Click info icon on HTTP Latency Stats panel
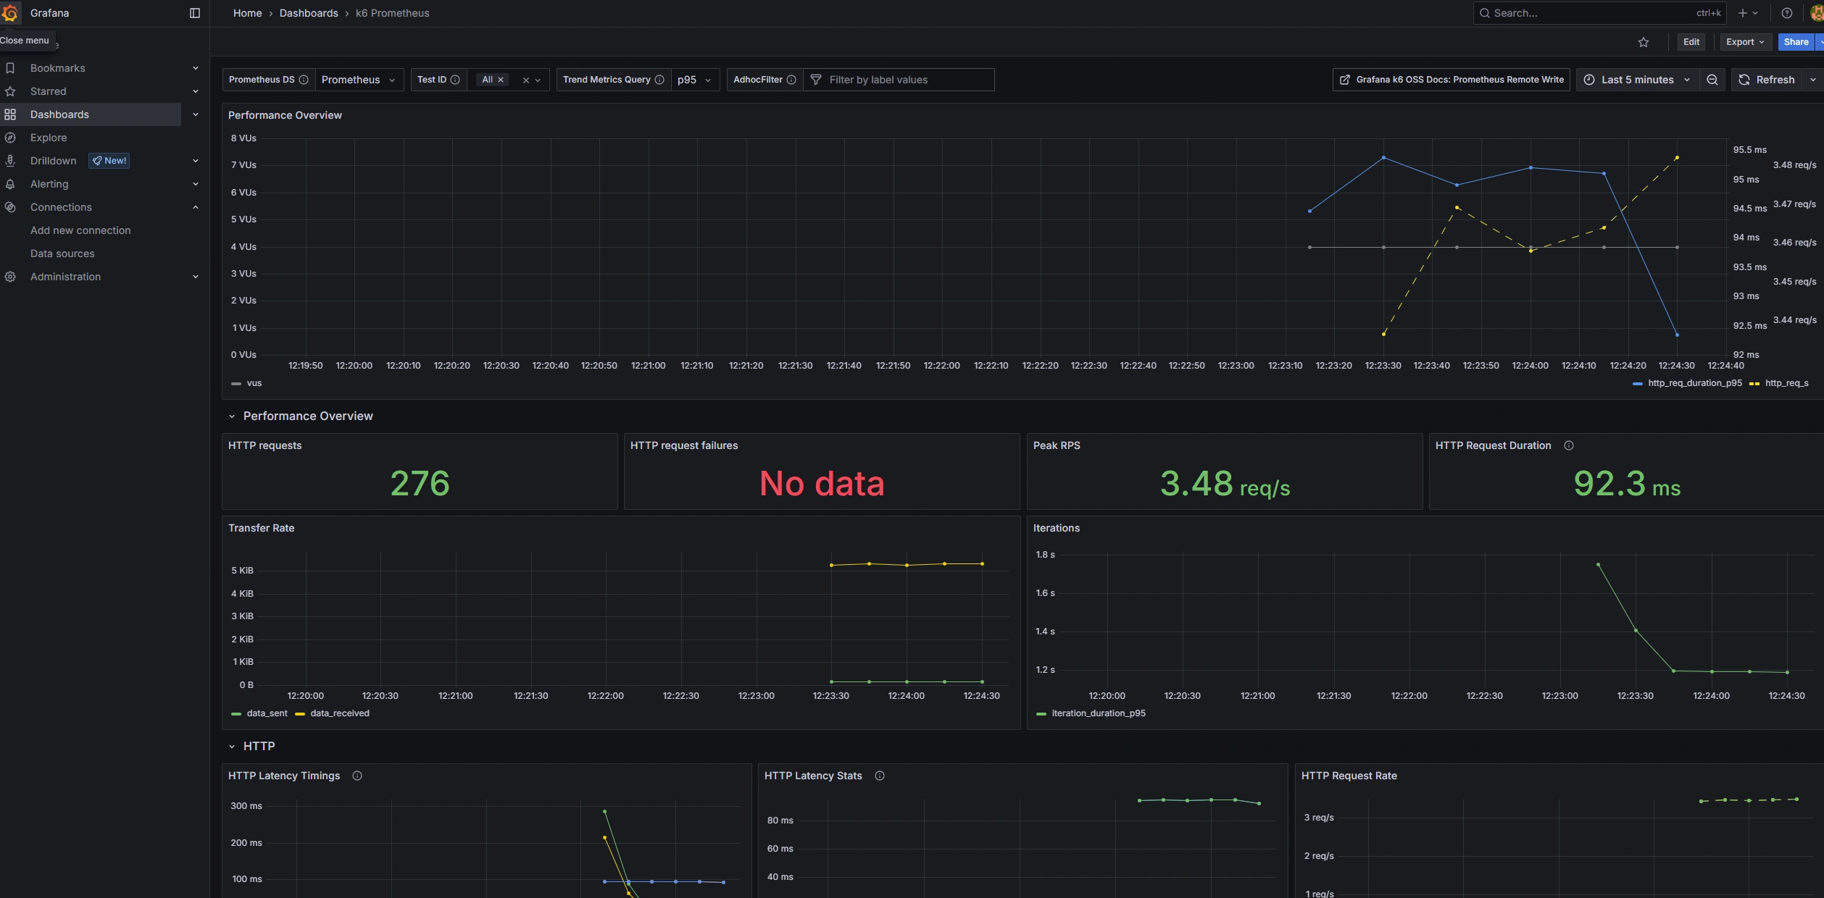1824x898 pixels. pos(880,776)
